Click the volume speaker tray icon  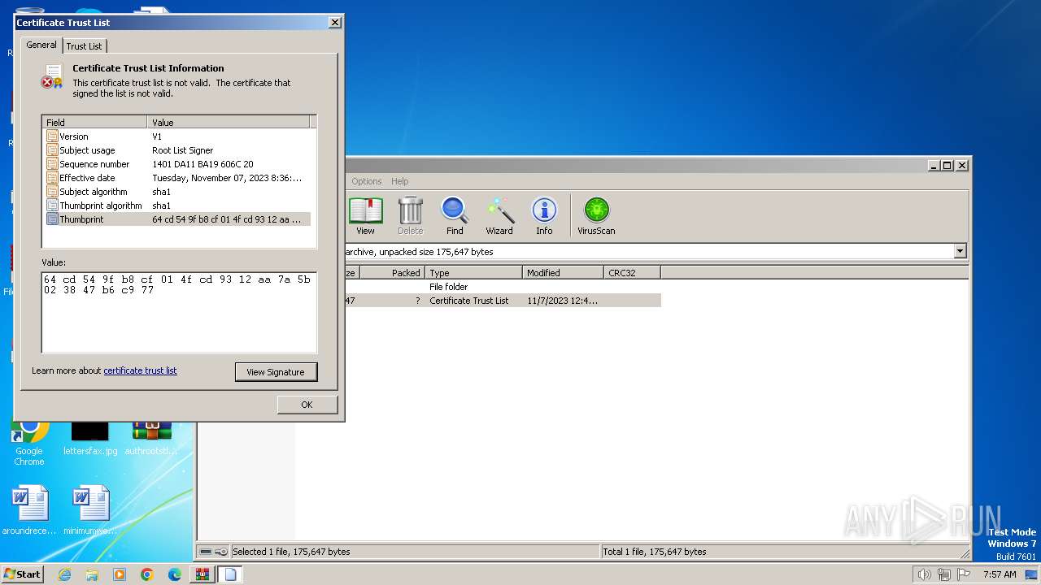[x=924, y=574]
